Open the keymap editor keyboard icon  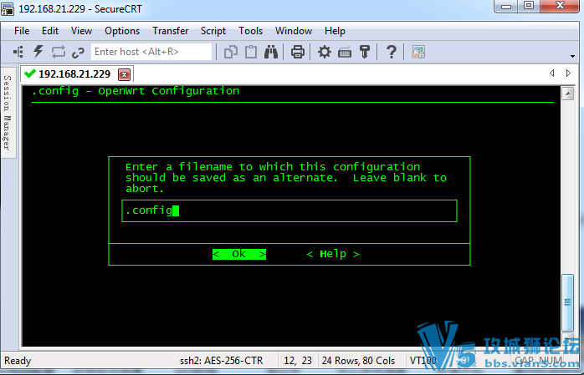tap(345, 53)
